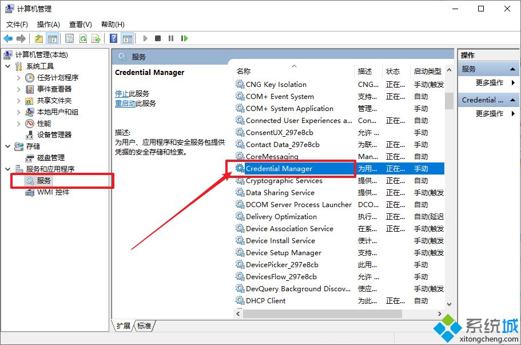Restart service using the green restart icon
The height and width of the screenshot is (345, 521).
[x=184, y=38]
